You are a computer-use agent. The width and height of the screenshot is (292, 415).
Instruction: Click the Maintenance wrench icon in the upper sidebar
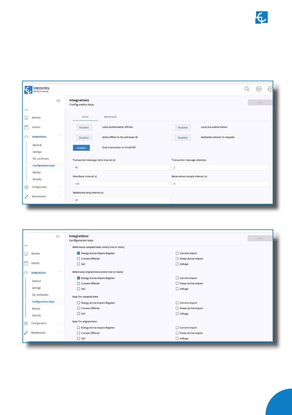point(26,196)
